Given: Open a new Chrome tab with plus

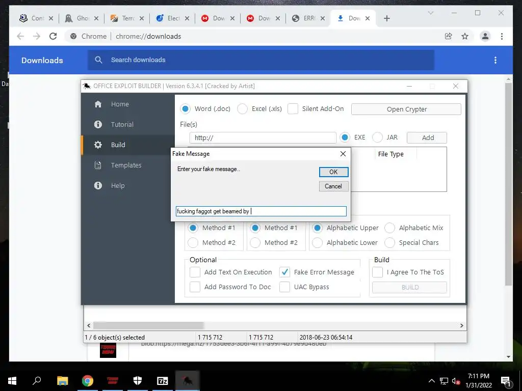Looking at the screenshot, I should [x=386, y=18].
